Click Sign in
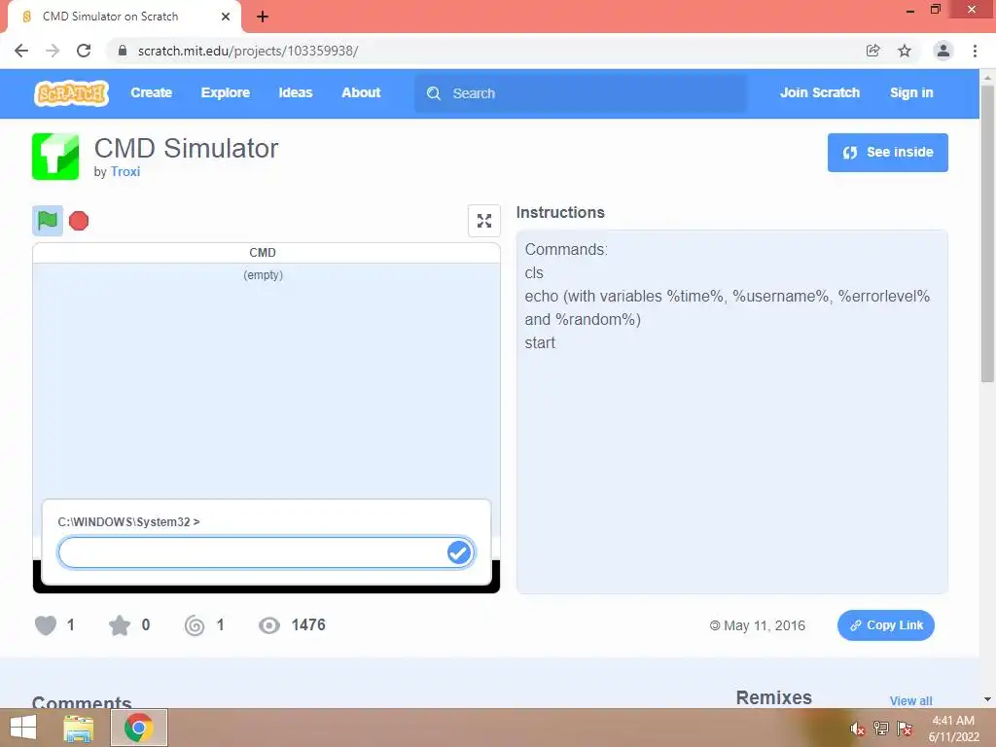This screenshot has height=747, width=996. [x=911, y=92]
